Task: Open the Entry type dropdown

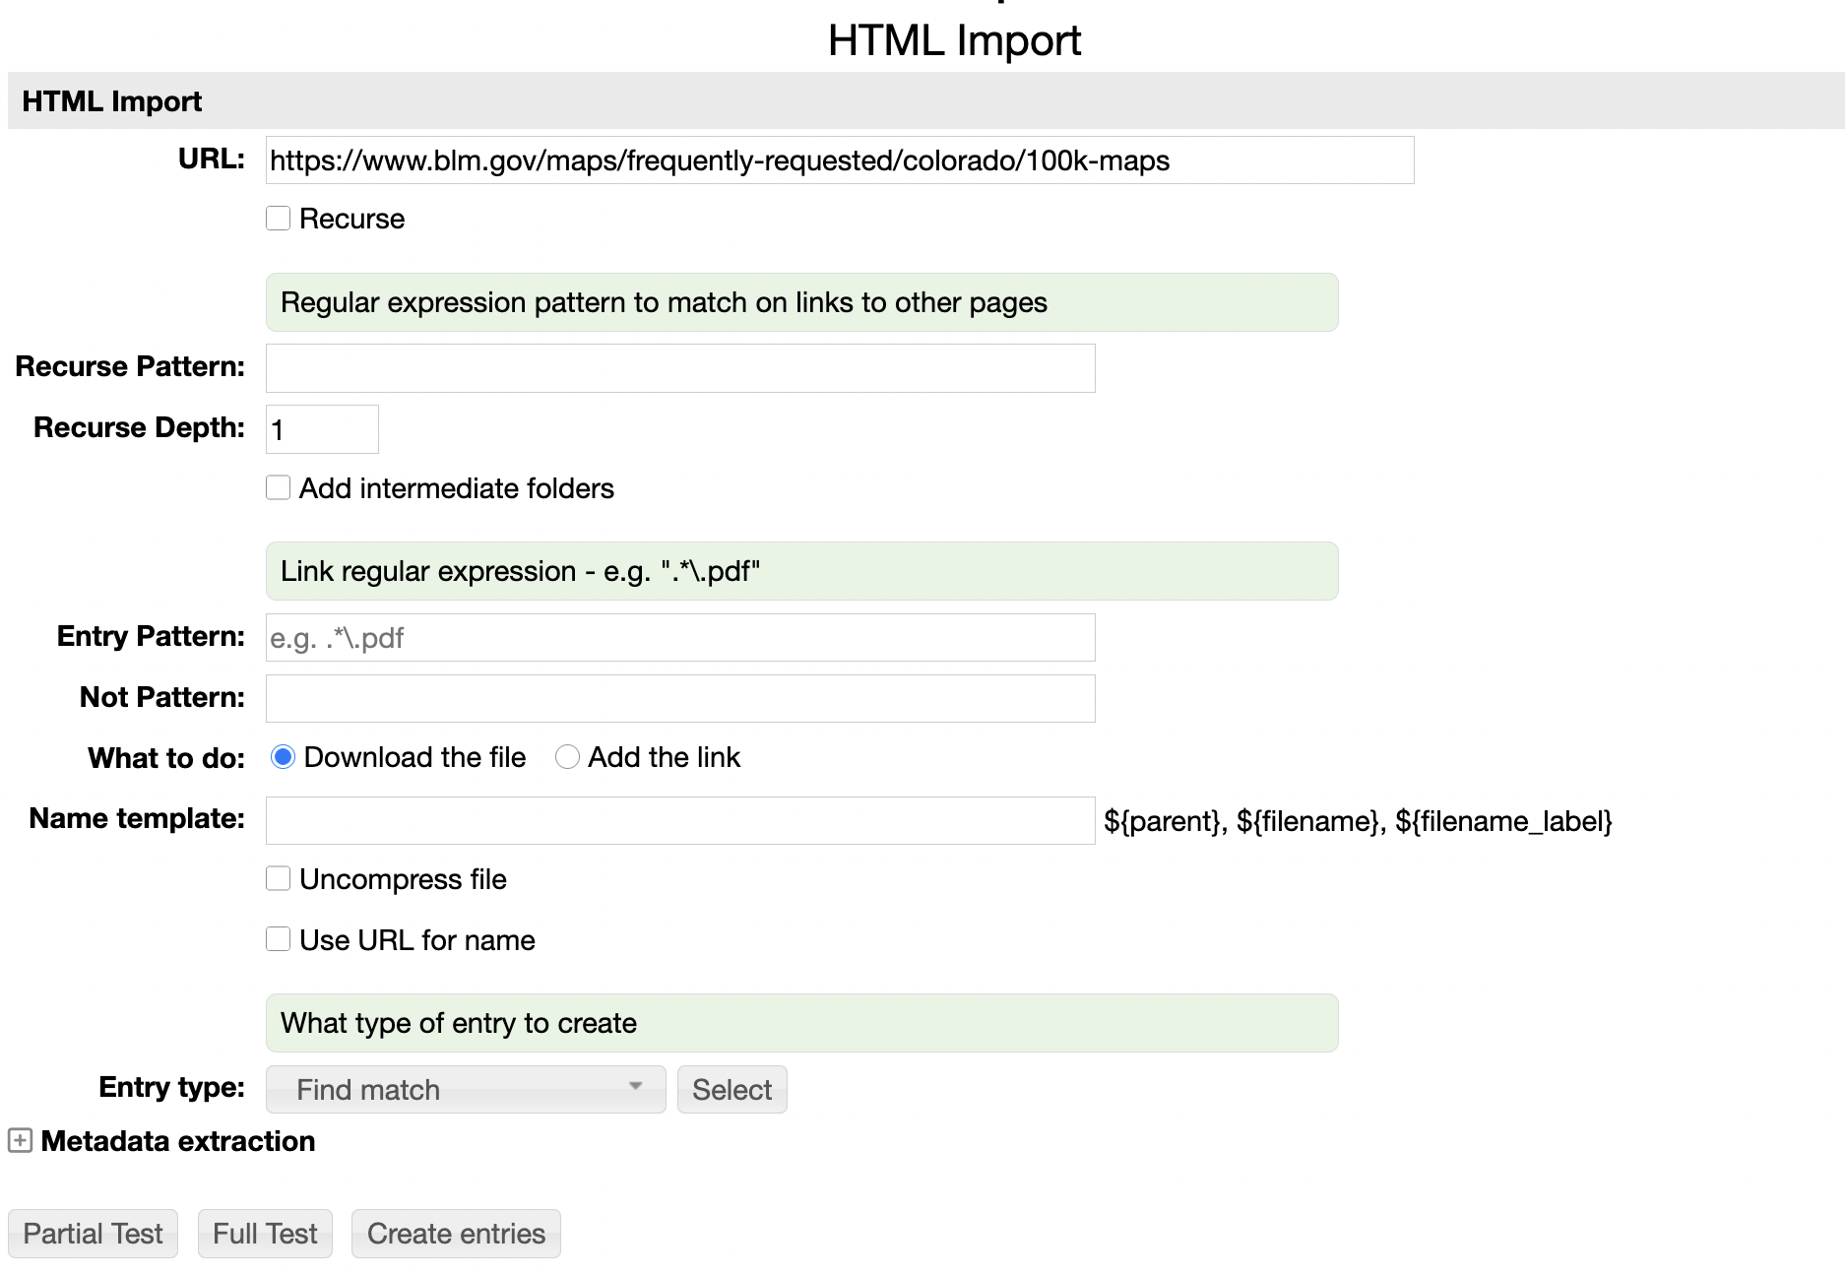Action: click(x=465, y=1090)
